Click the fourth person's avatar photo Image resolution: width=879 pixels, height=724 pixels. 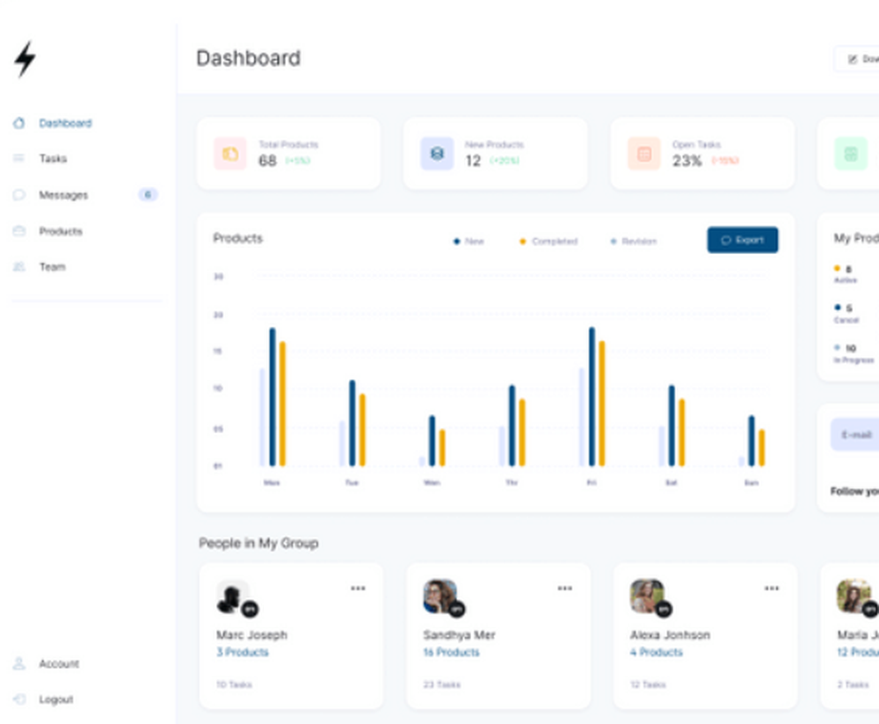coord(854,597)
